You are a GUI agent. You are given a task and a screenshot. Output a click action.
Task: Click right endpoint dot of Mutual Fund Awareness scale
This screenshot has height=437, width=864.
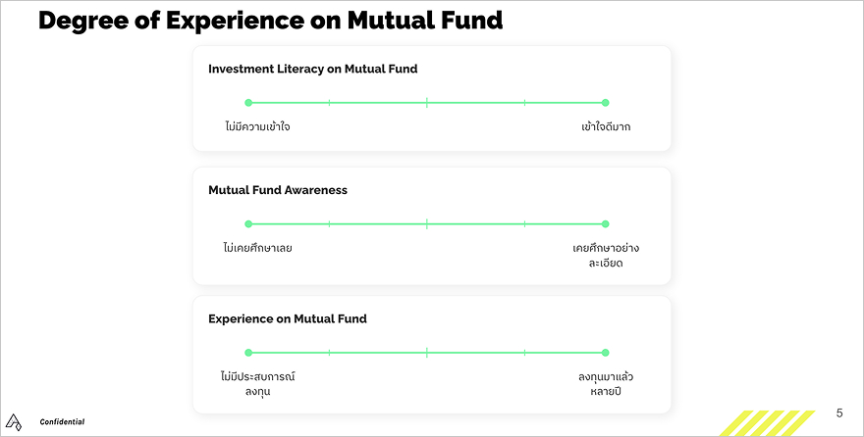[605, 224]
